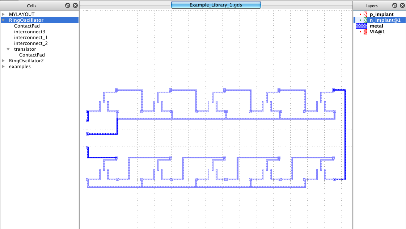Select the transistor cell

coord(25,49)
